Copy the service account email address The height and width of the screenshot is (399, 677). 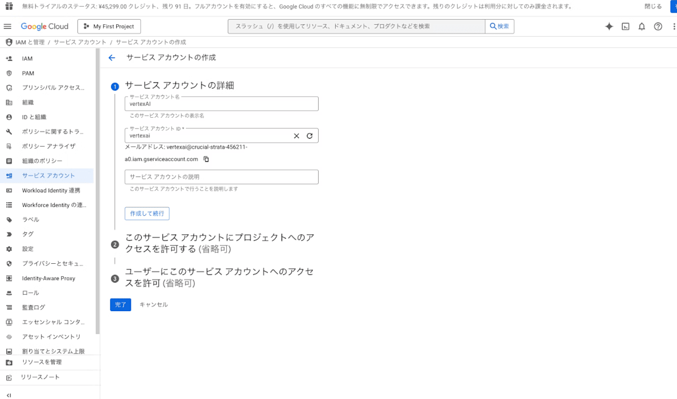206,159
